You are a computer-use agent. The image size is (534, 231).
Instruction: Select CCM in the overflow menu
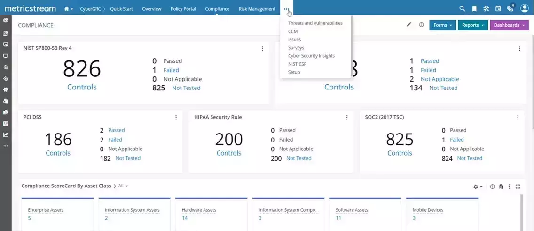click(x=292, y=31)
